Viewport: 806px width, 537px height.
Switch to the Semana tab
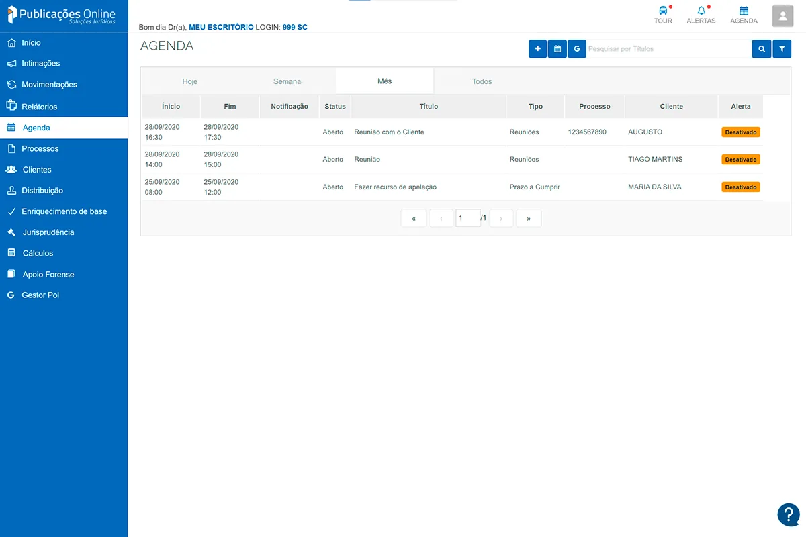point(287,81)
